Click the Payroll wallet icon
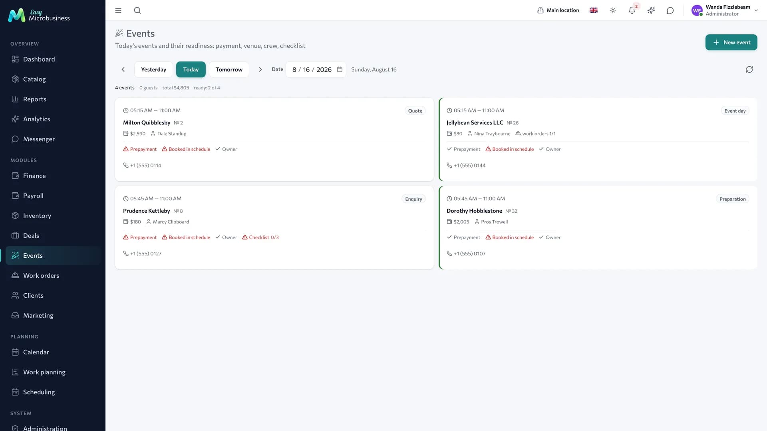Screen dimensions: 767x431 click(15, 196)
